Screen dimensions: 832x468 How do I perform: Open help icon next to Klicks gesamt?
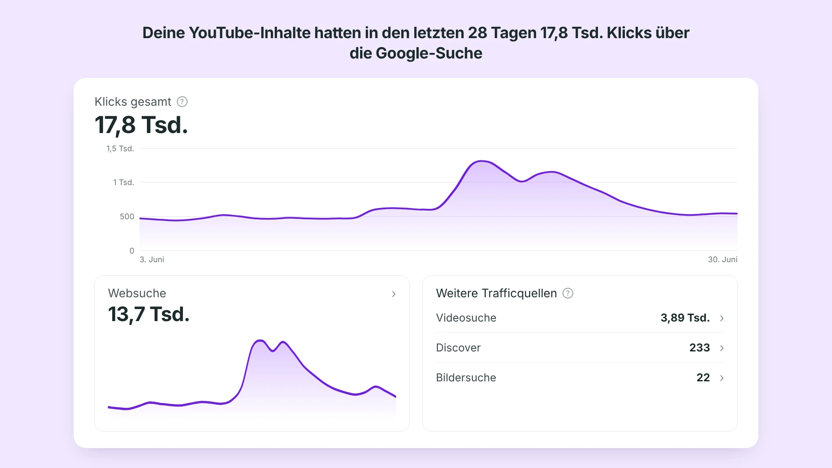[182, 102]
